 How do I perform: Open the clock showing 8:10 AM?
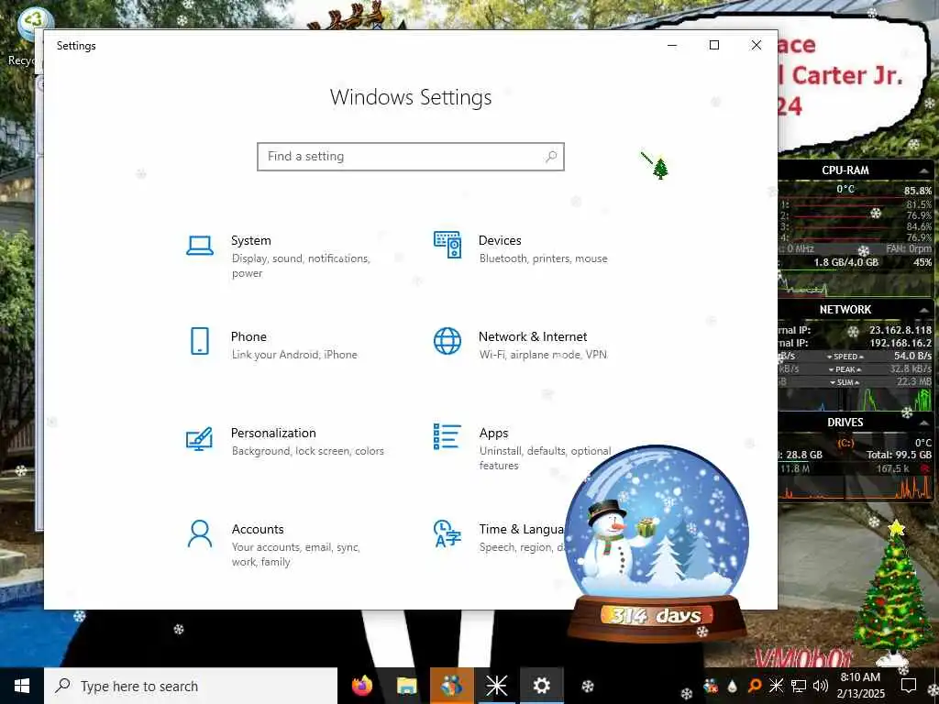click(x=860, y=686)
